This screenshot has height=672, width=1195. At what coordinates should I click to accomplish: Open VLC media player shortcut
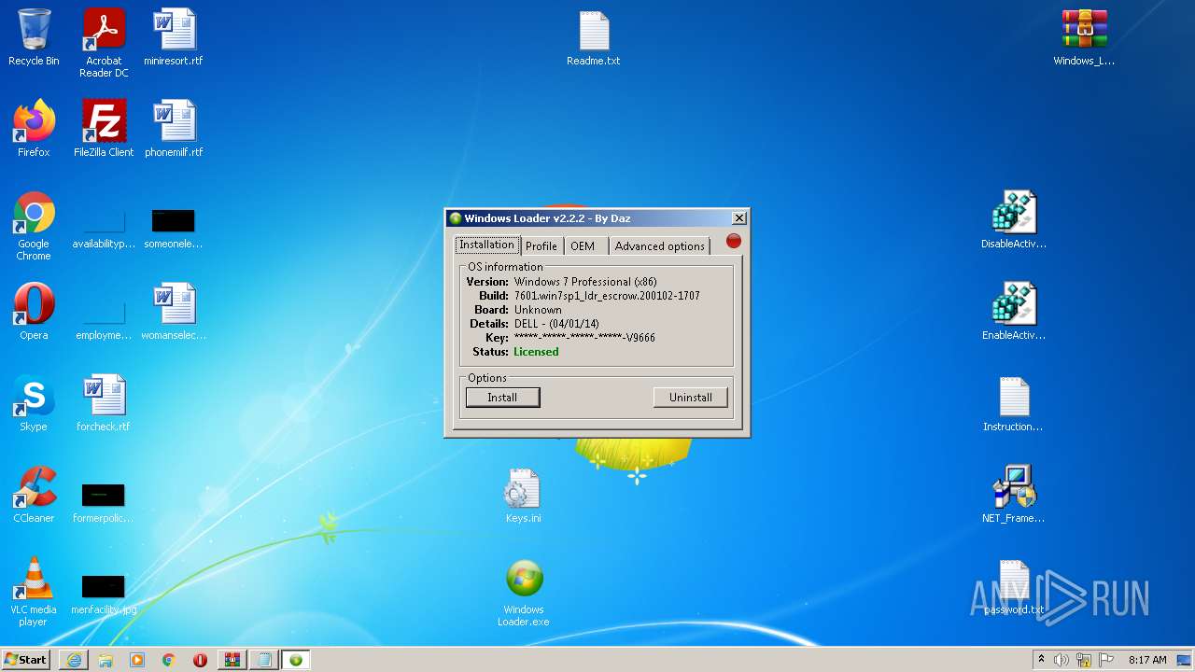tap(34, 592)
